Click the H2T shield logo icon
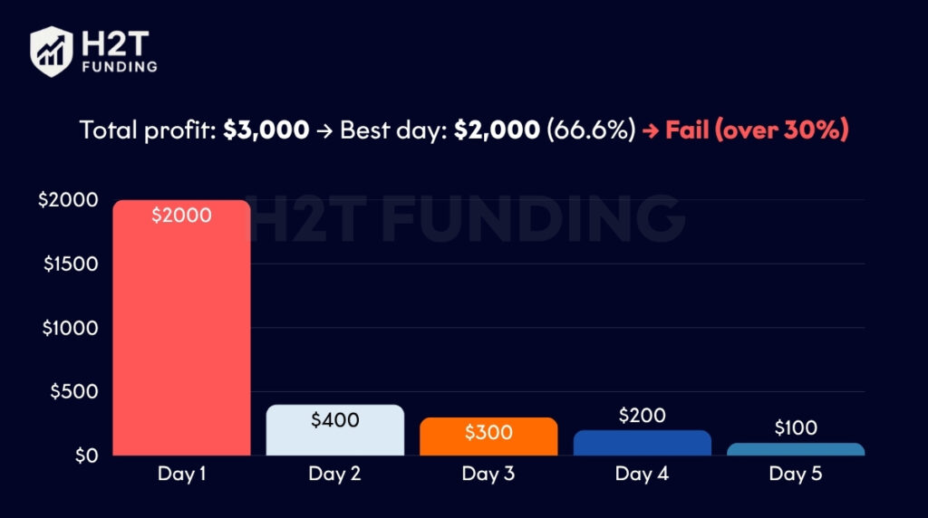 pyautogui.click(x=52, y=50)
